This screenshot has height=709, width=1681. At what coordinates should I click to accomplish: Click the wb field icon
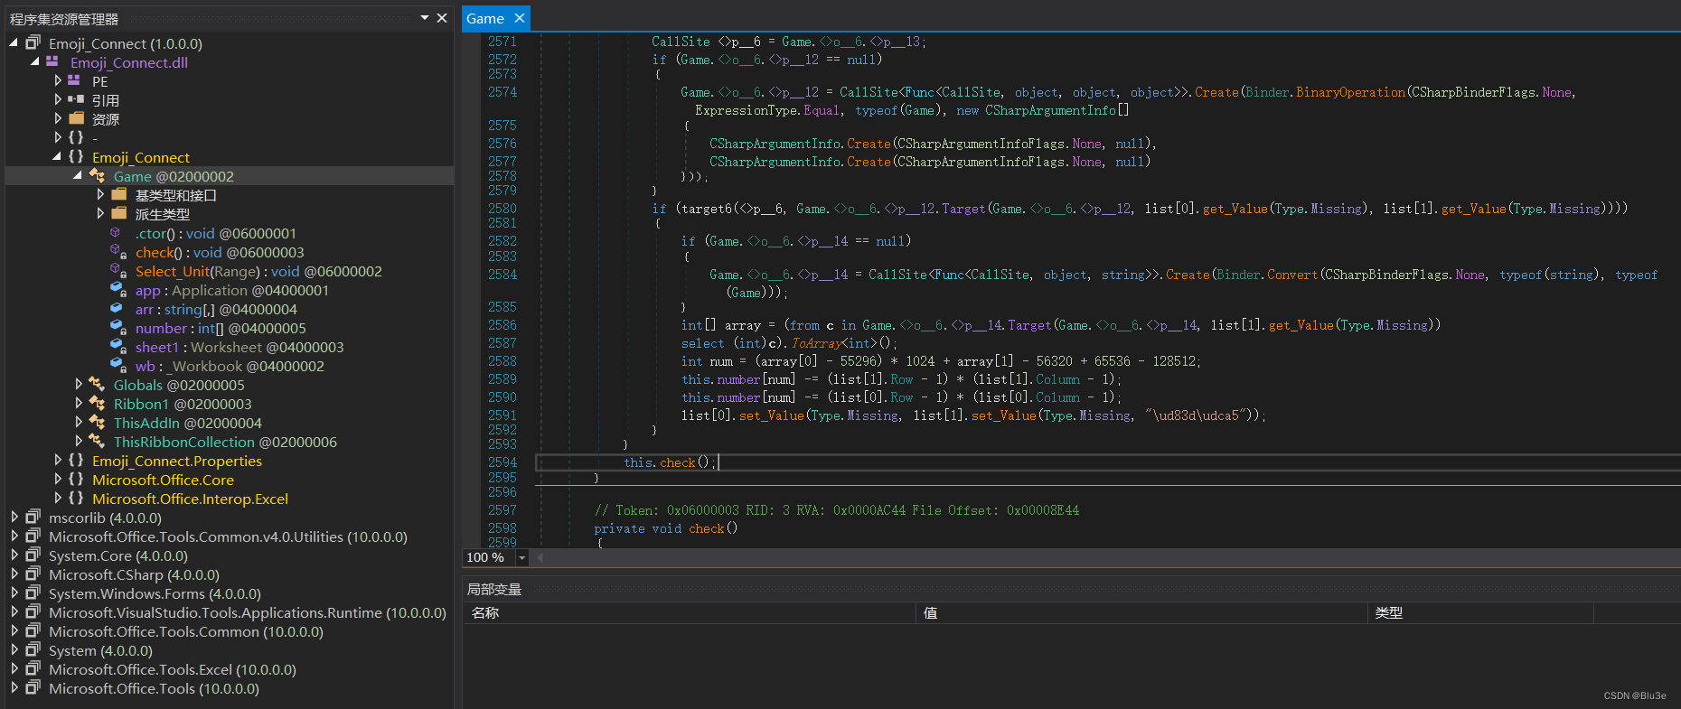tap(117, 365)
